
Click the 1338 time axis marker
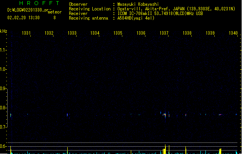coord(187,33)
